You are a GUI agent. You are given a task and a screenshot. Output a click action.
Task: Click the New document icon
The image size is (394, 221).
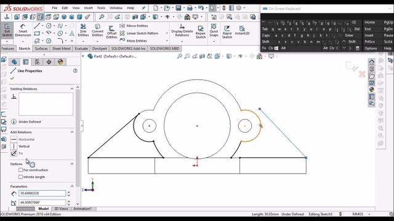[156, 8]
